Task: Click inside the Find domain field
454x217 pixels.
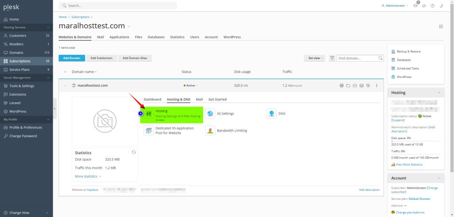Action: (357, 58)
